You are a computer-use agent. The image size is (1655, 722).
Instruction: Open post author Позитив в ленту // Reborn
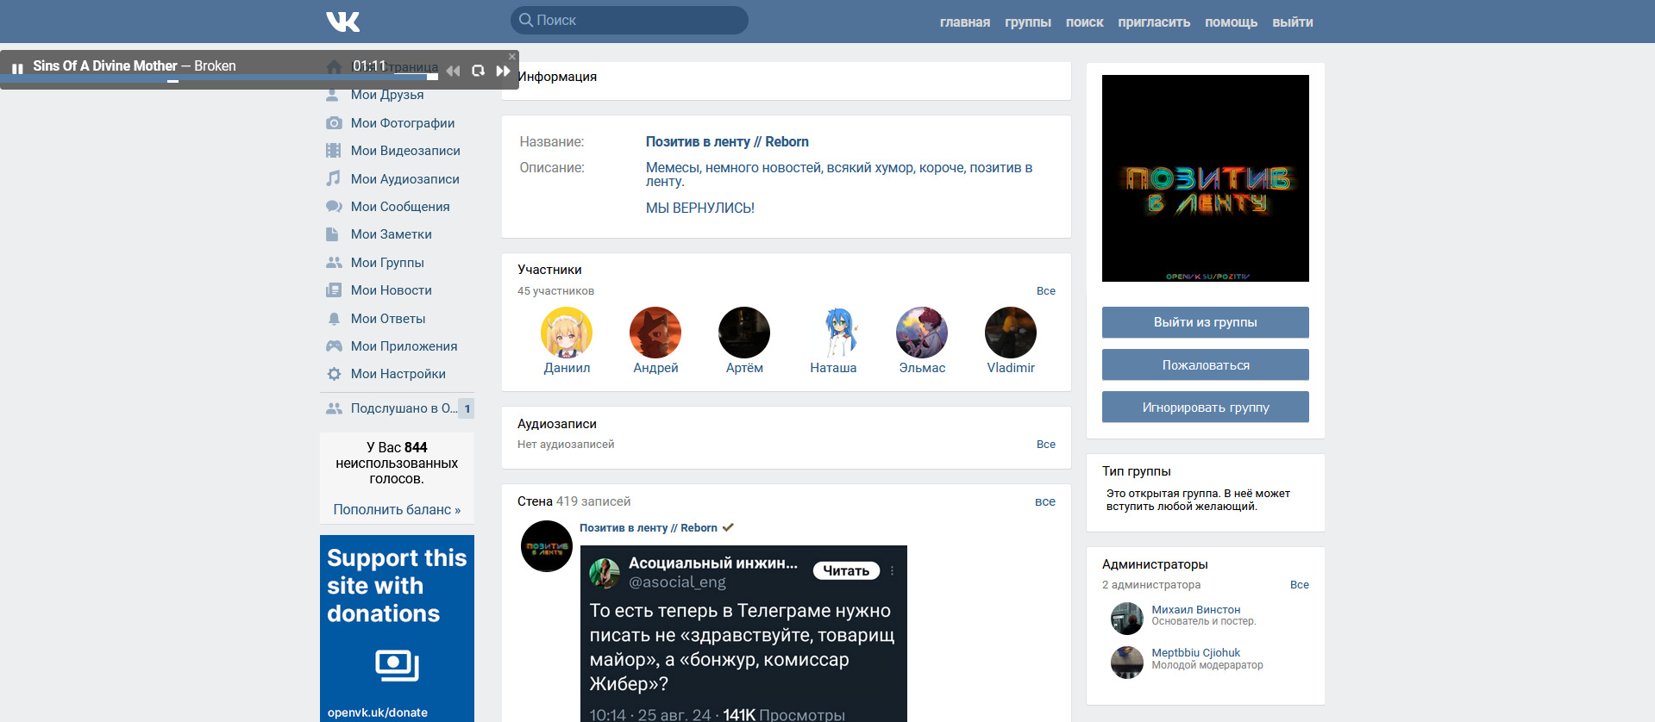point(649,528)
